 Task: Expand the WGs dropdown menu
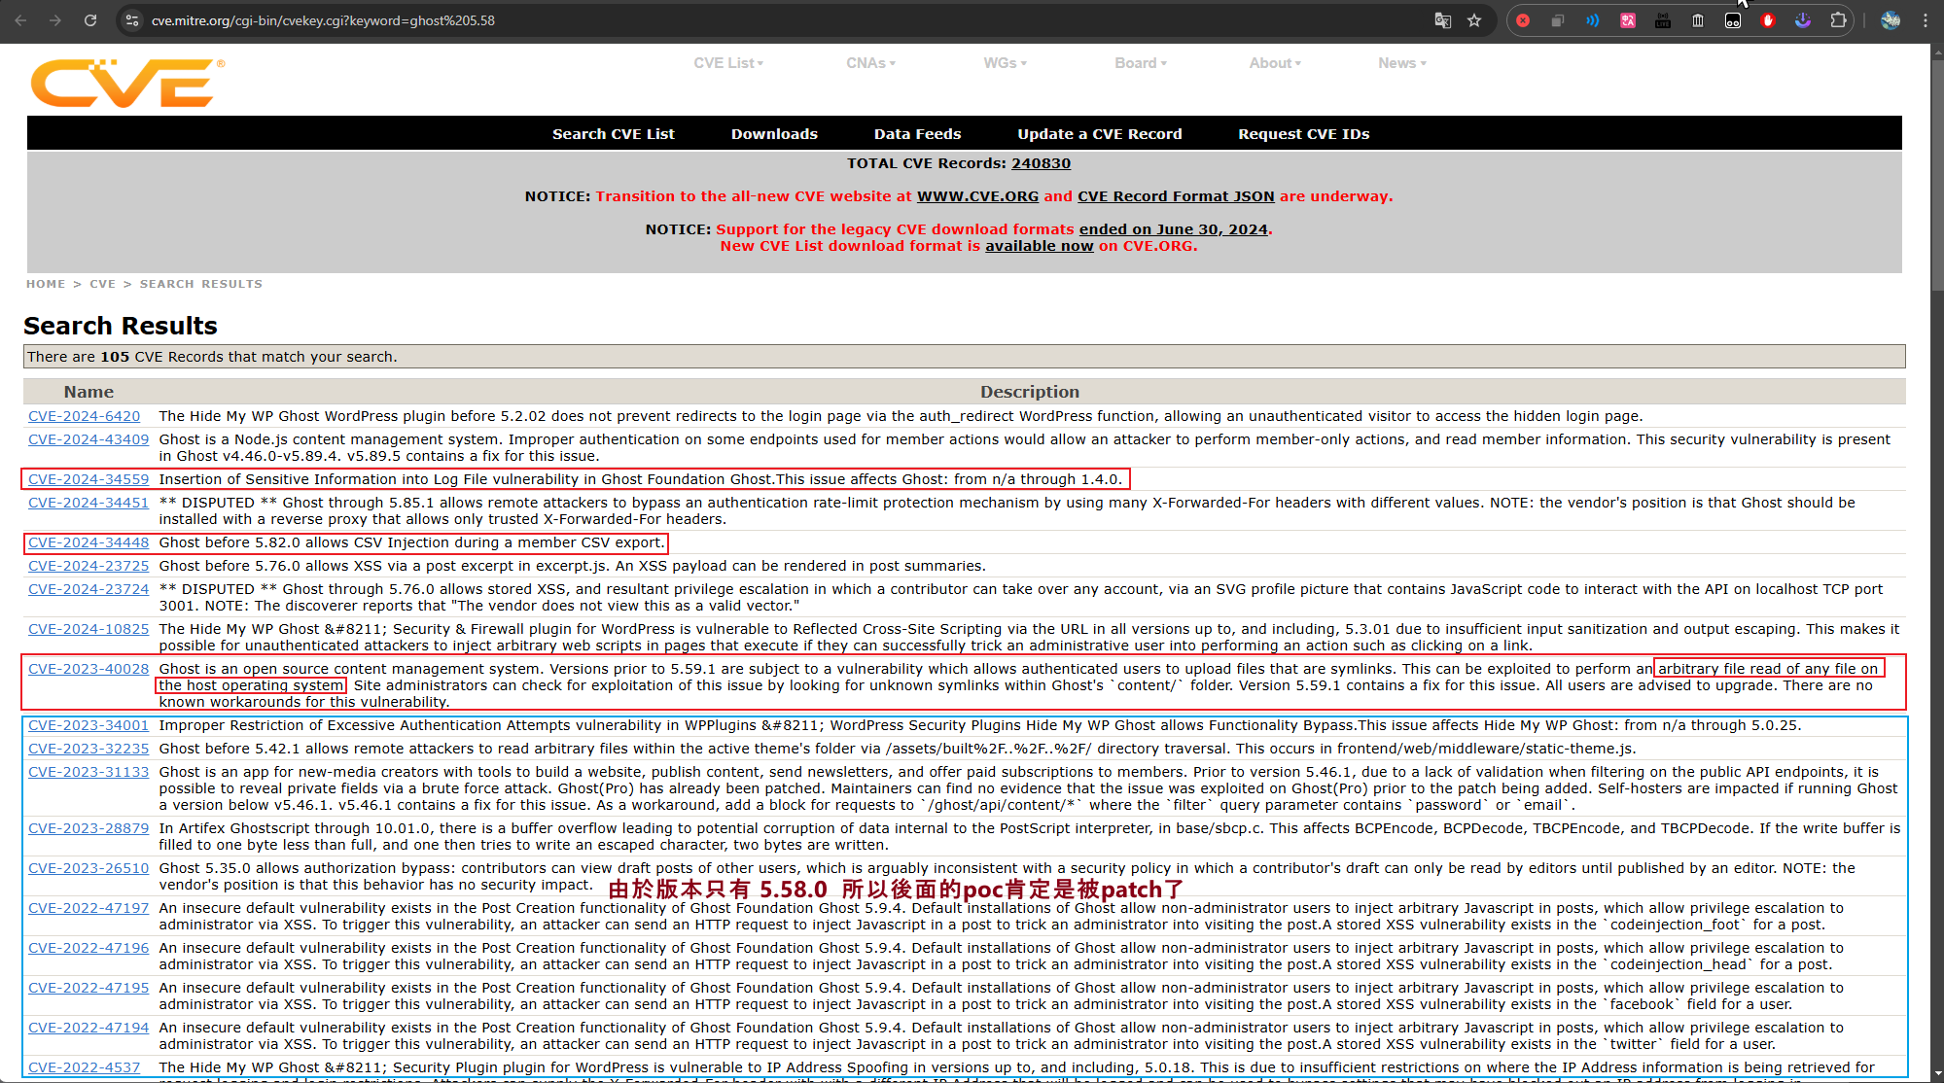(x=1005, y=63)
